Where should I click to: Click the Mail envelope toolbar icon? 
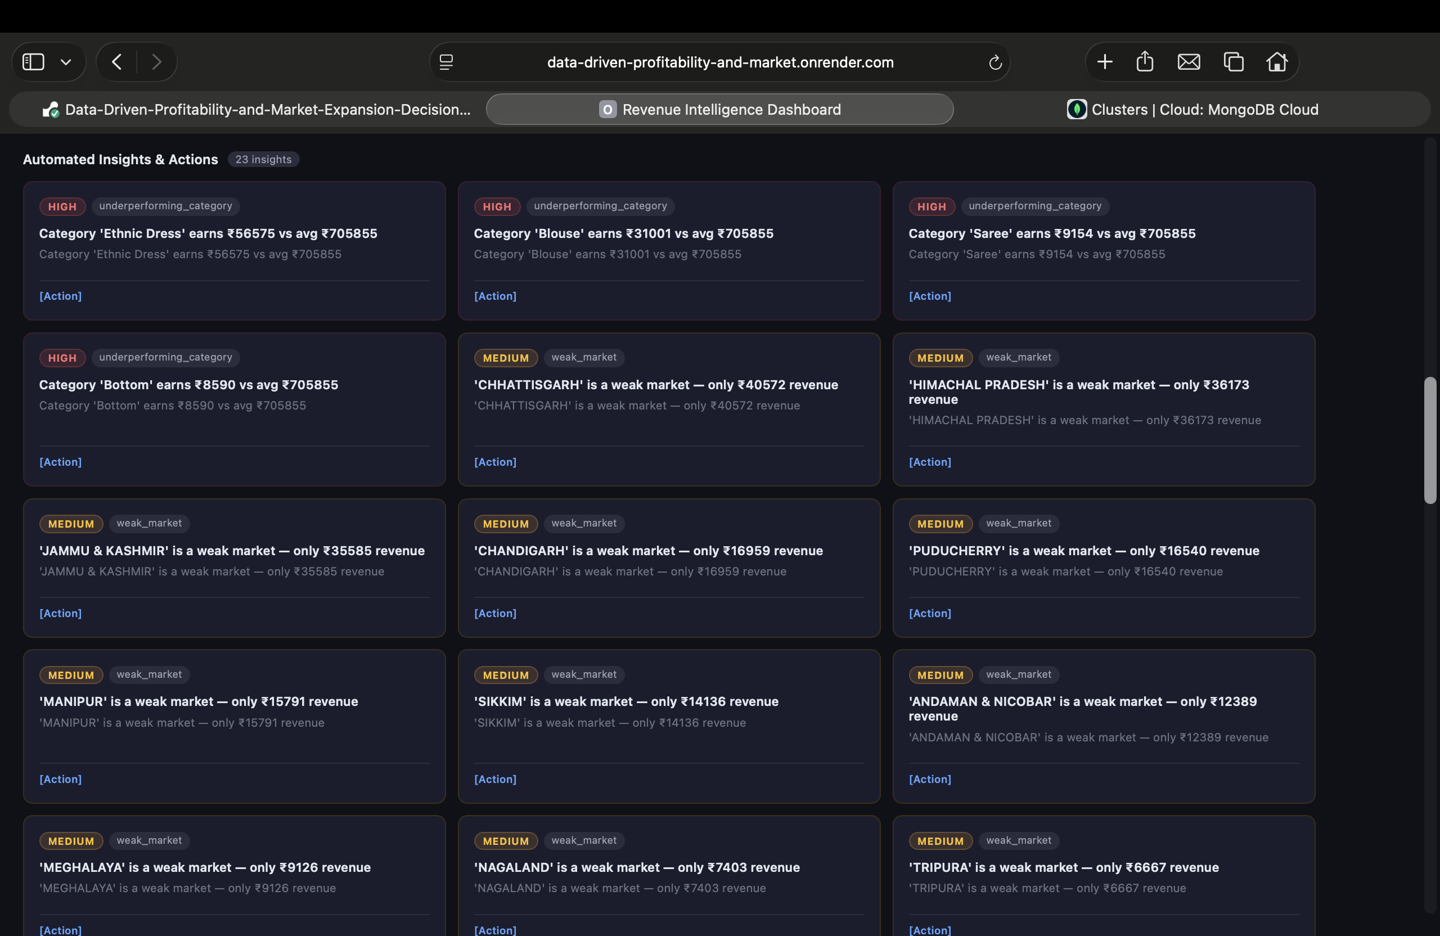pyautogui.click(x=1189, y=62)
